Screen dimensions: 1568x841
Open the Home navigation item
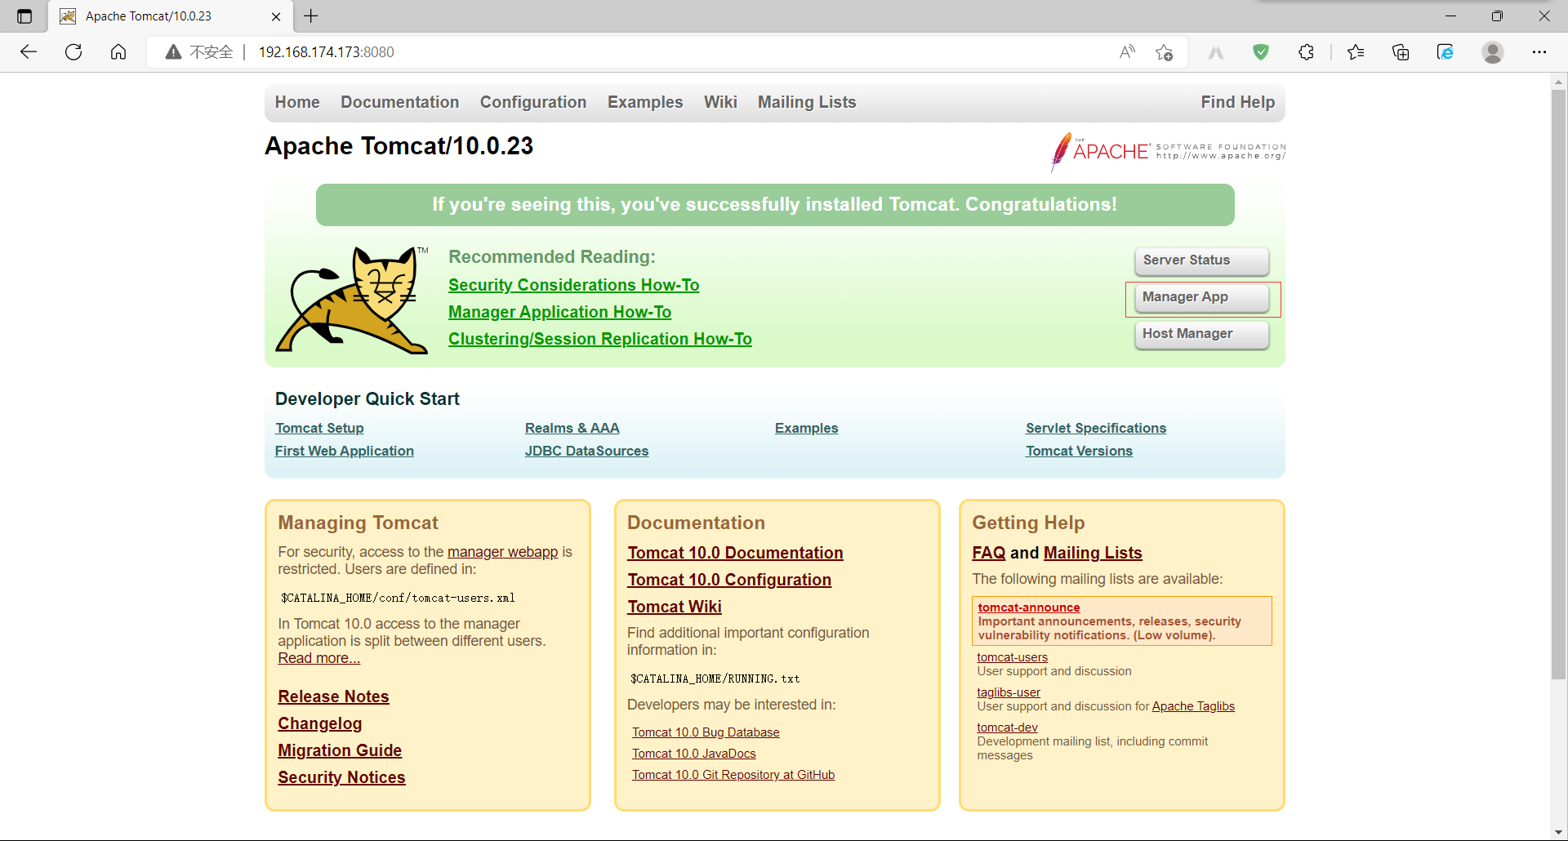click(x=297, y=102)
